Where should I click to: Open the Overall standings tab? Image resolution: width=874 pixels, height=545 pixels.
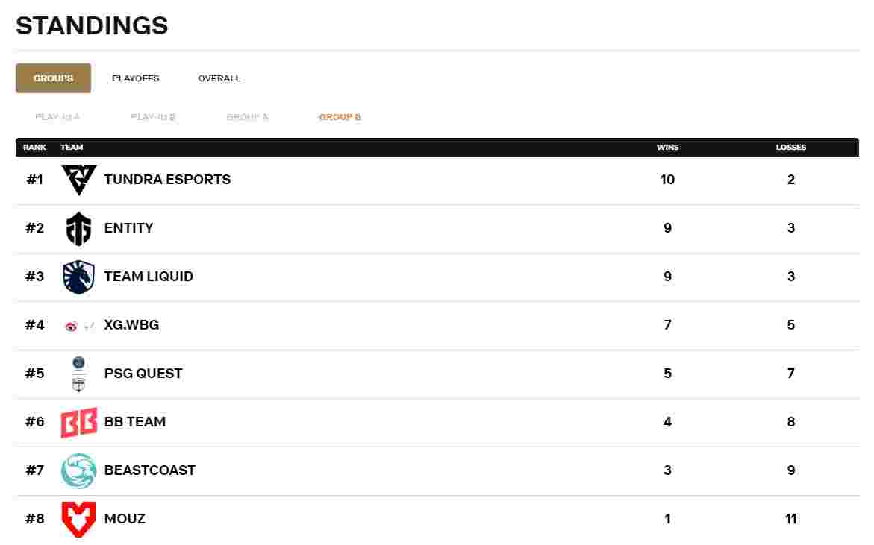tap(219, 78)
